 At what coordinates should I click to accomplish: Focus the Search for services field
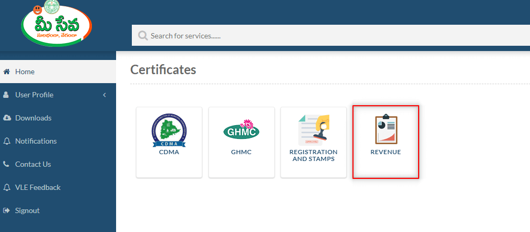(331, 35)
